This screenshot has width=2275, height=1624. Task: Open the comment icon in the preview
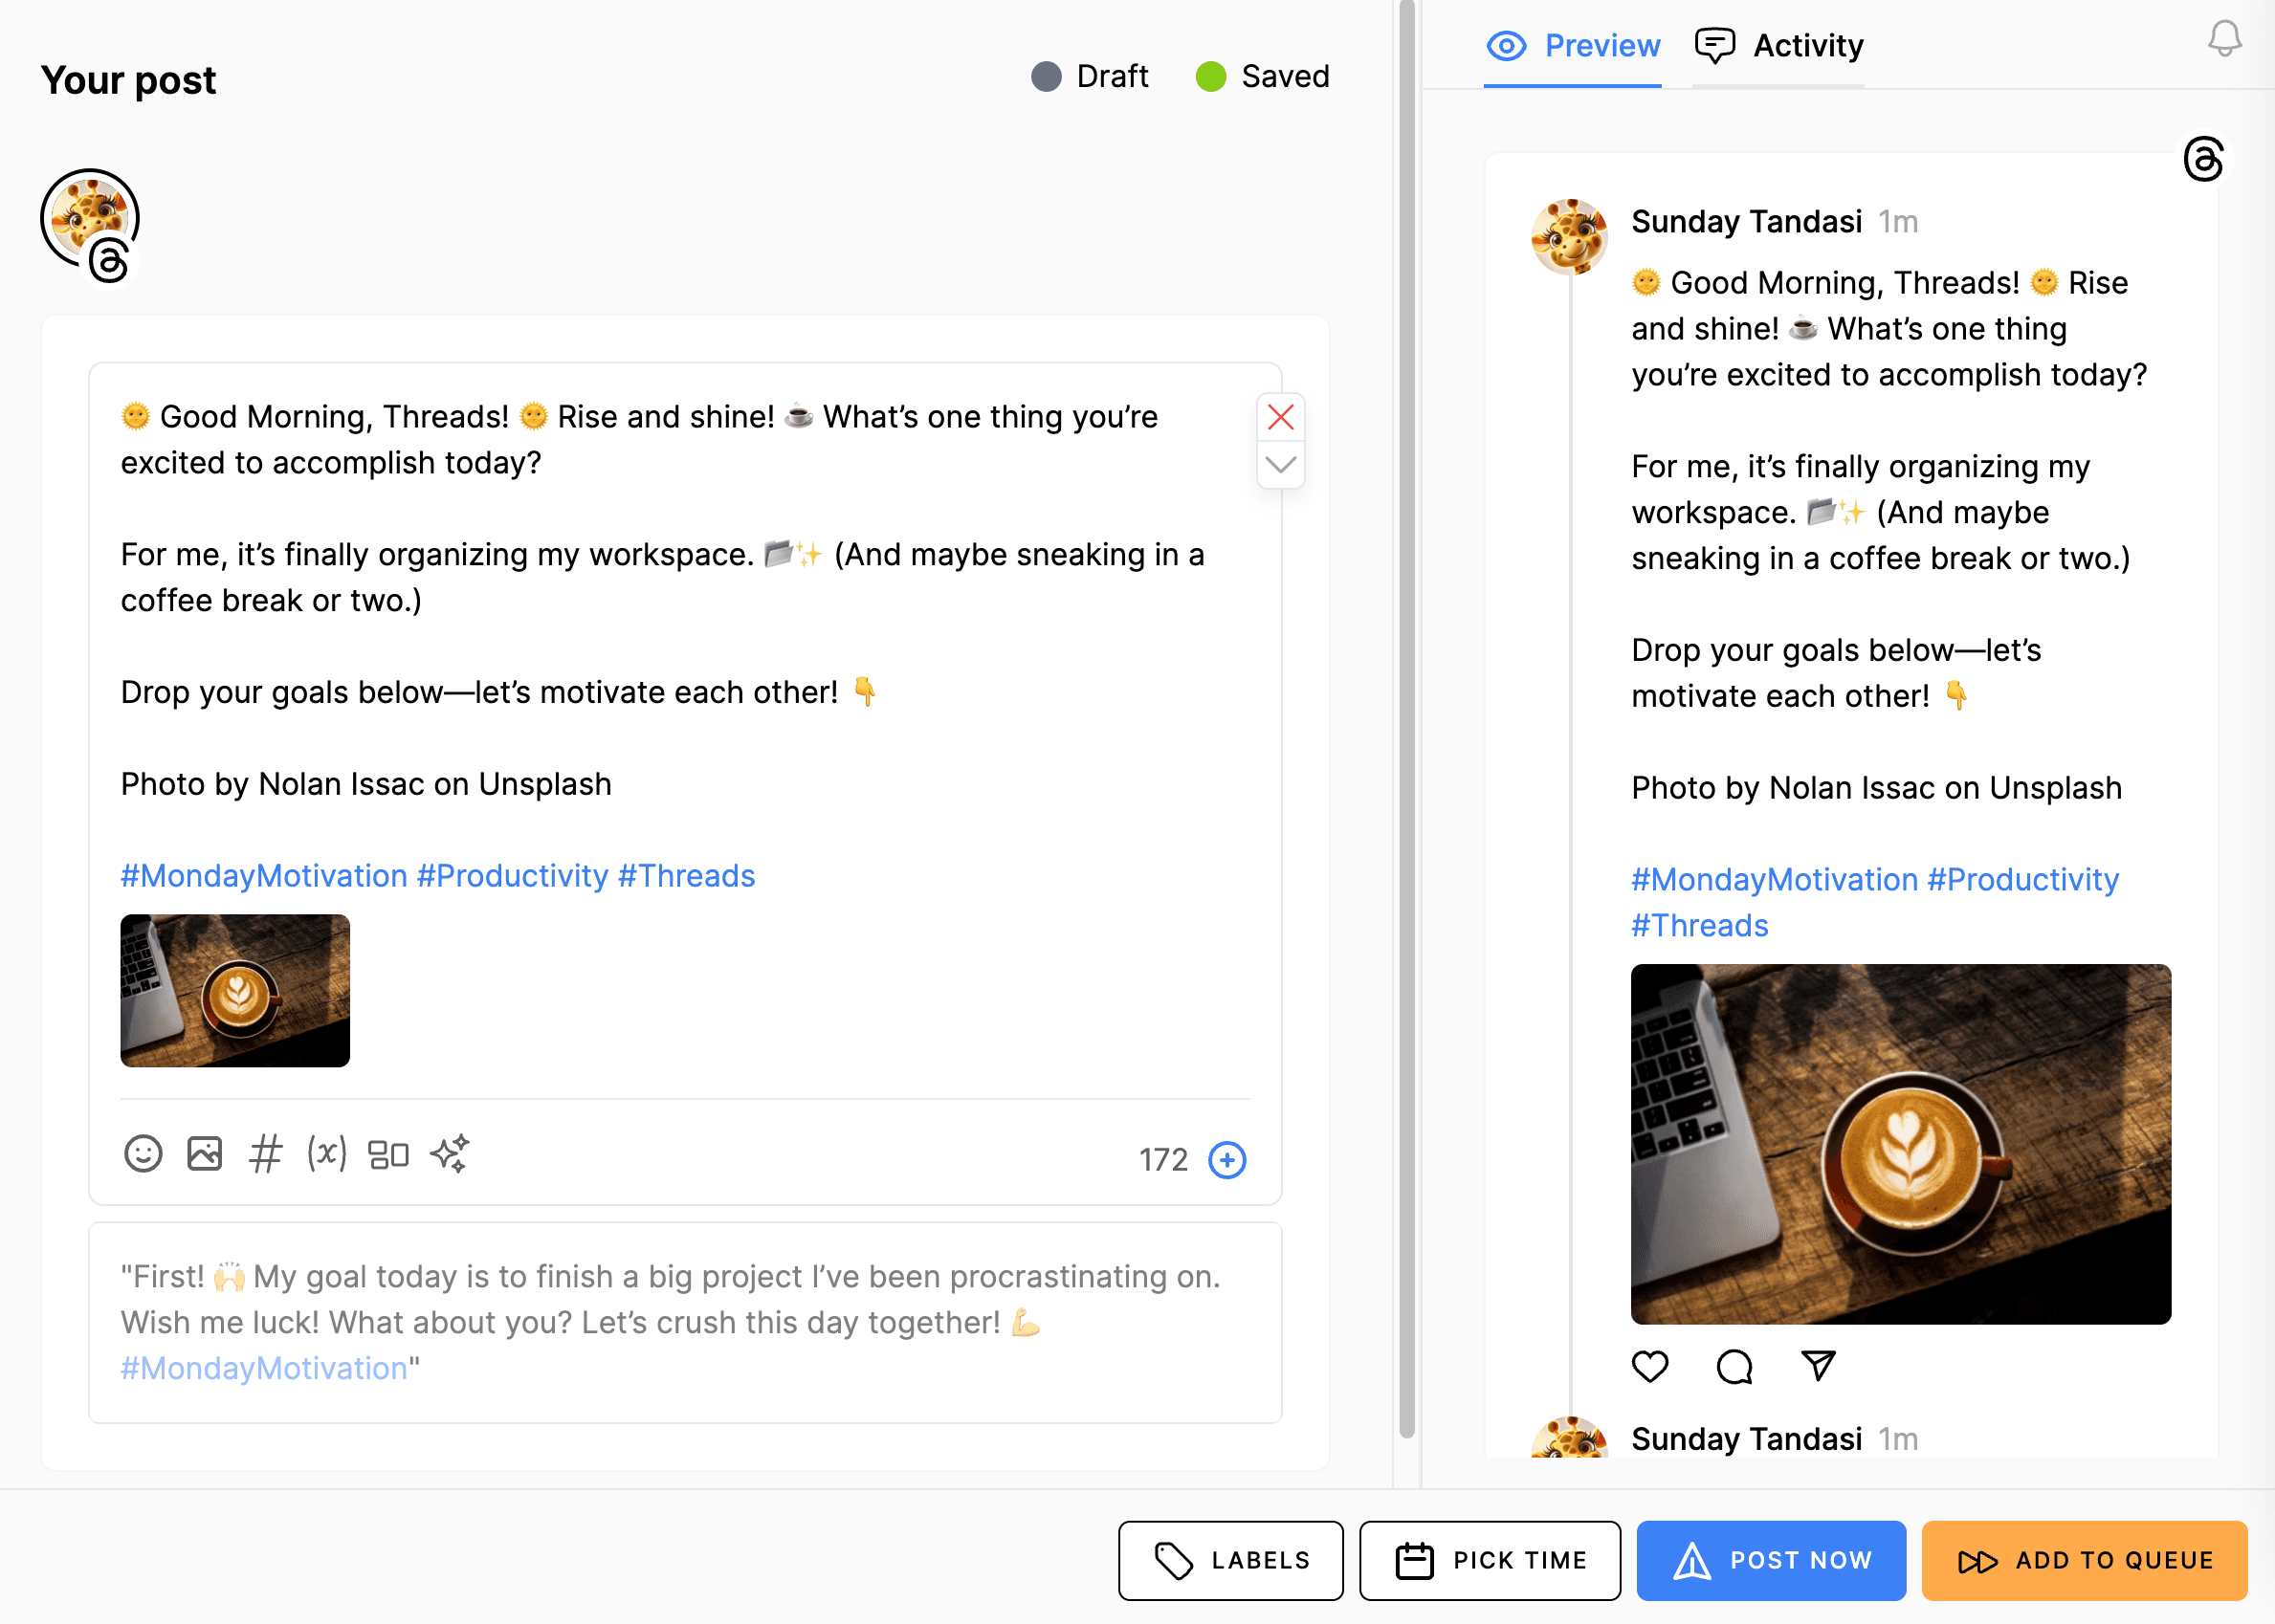coord(1734,1366)
